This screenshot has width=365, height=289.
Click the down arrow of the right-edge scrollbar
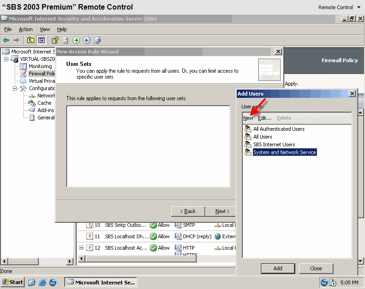point(360,261)
